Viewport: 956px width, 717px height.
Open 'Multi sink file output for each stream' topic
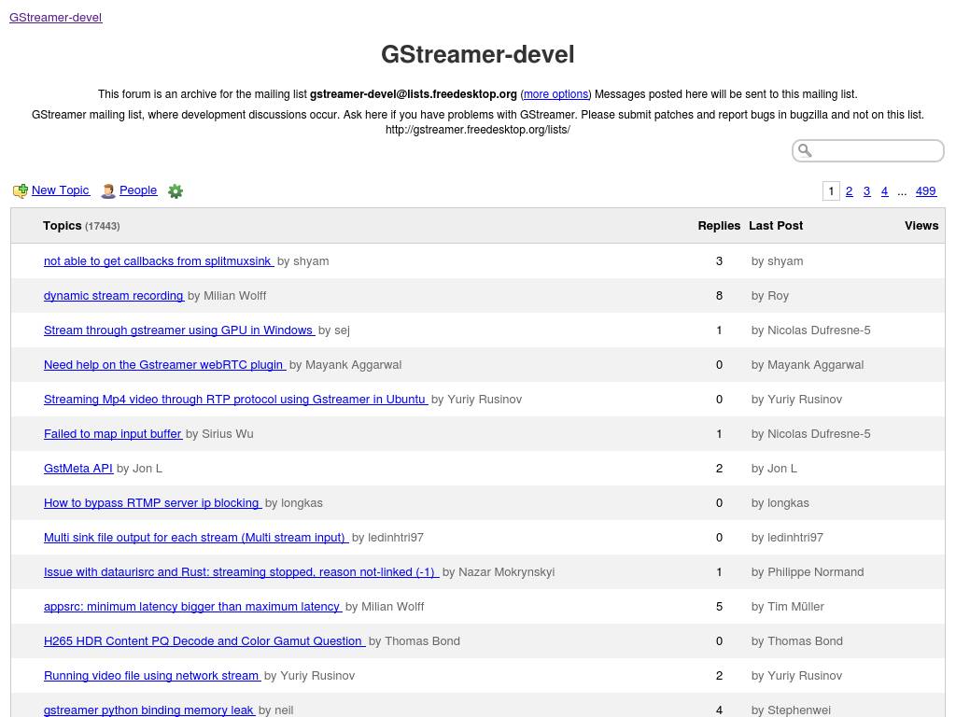coord(196,537)
